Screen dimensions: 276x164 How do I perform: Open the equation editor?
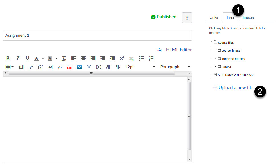point(60,67)
